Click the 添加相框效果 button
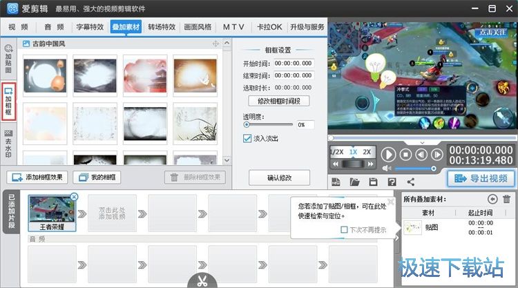Image resolution: width=518 pixels, height=288 pixels. coord(37,177)
